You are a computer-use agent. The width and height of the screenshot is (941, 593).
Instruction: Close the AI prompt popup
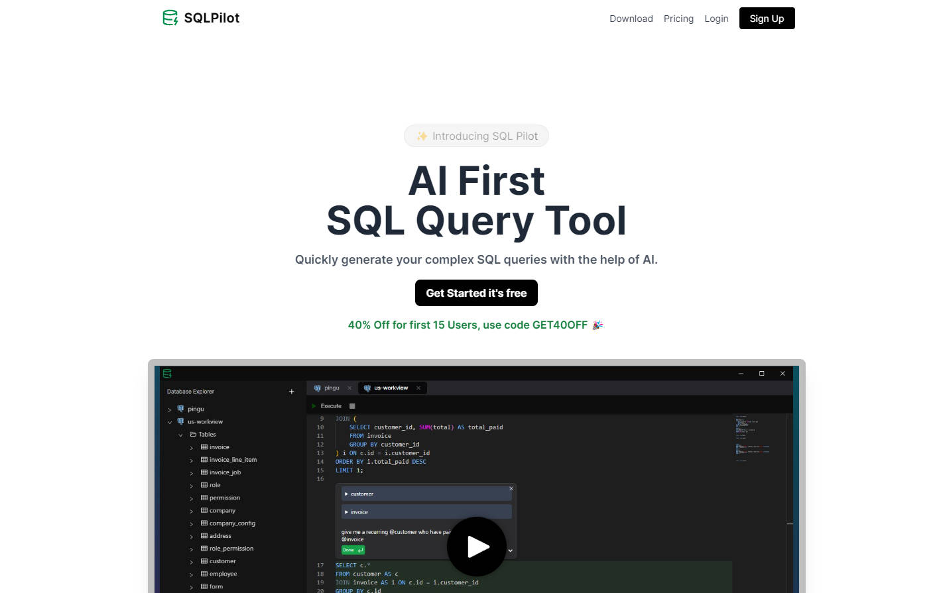[x=511, y=488]
